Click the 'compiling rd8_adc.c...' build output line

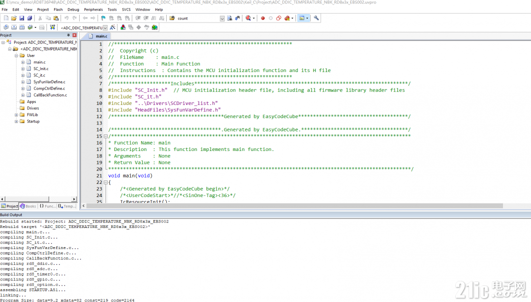pyautogui.click(x=29, y=269)
